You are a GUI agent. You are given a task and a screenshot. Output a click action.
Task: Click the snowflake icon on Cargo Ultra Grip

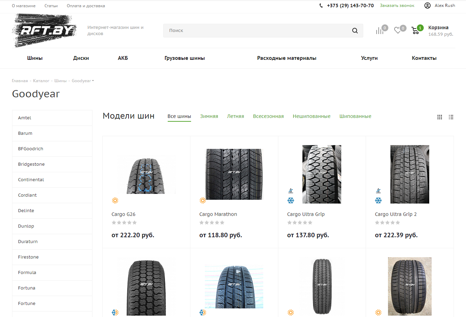tap(291, 200)
